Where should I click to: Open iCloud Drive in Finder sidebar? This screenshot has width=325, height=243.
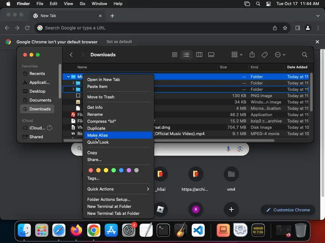click(x=37, y=128)
